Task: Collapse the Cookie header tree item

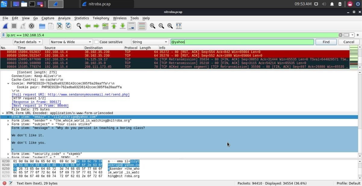Action: pyautogui.click(x=8, y=84)
